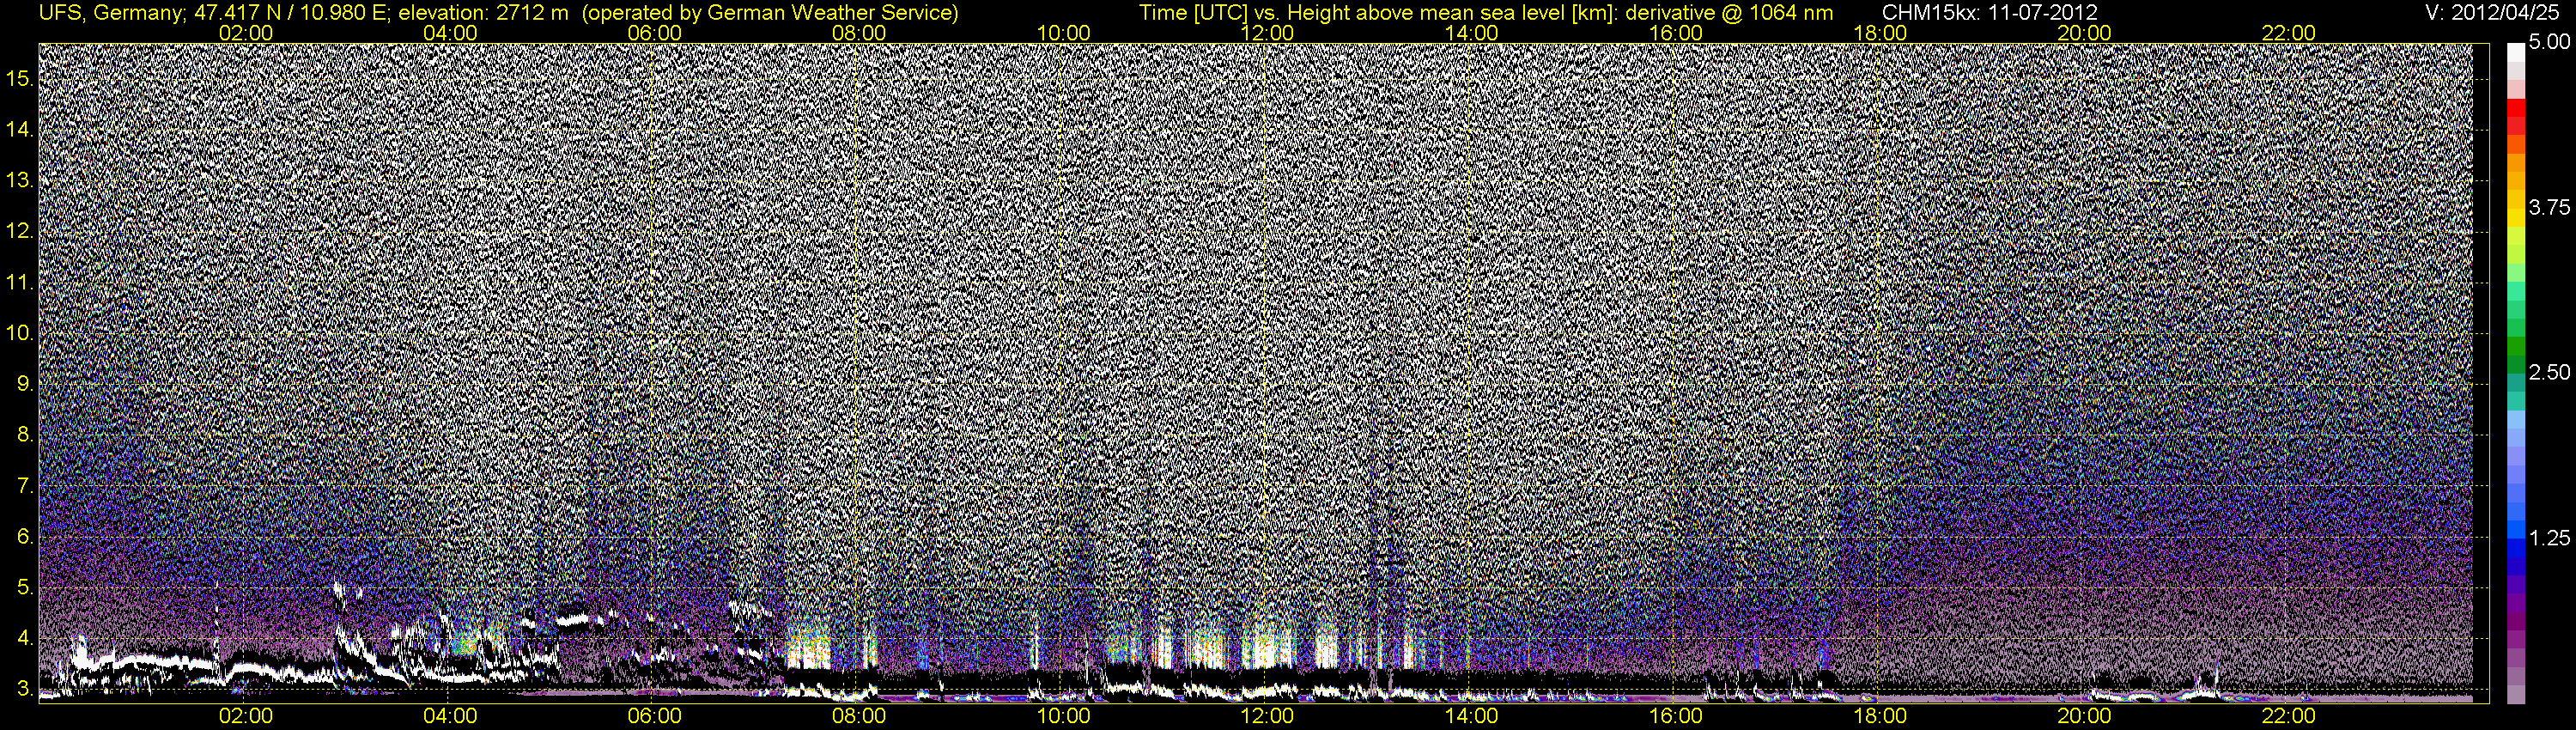Click the 14. km height axis label
The image size is (2576, 730).
point(20,129)
